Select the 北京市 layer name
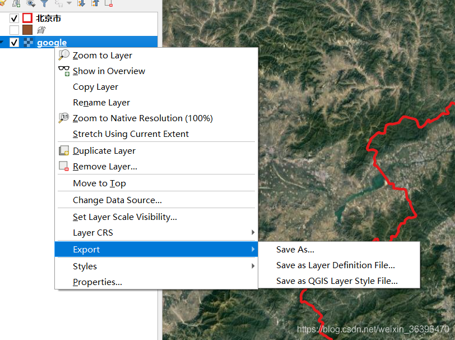Image resolution: width=455 pixels, height=340 pixels. (x=48, y=19)
